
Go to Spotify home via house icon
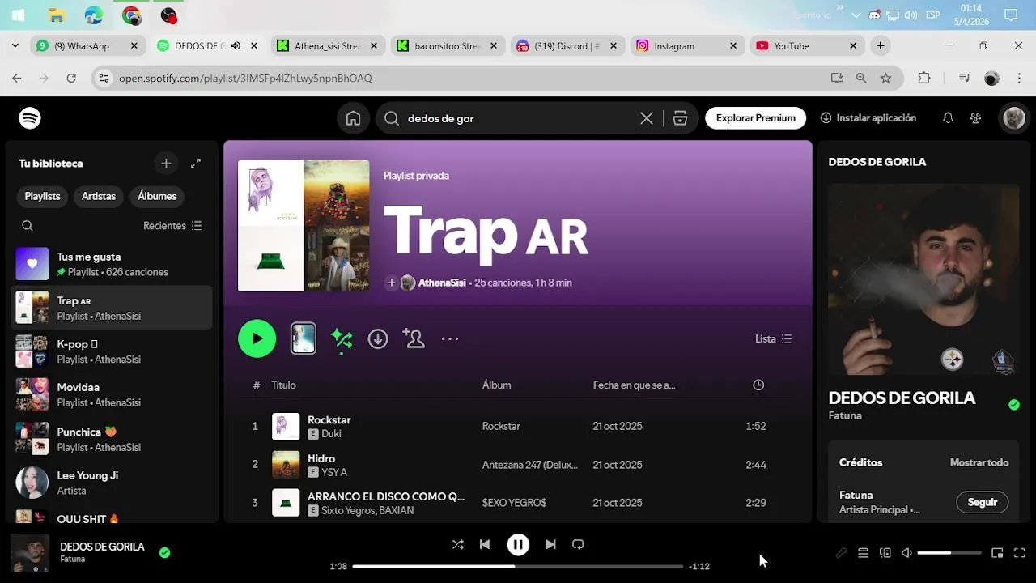(353, 118)
